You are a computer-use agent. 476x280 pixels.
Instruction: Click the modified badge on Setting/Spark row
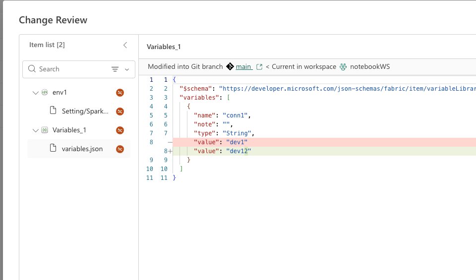tap(120, 112)
